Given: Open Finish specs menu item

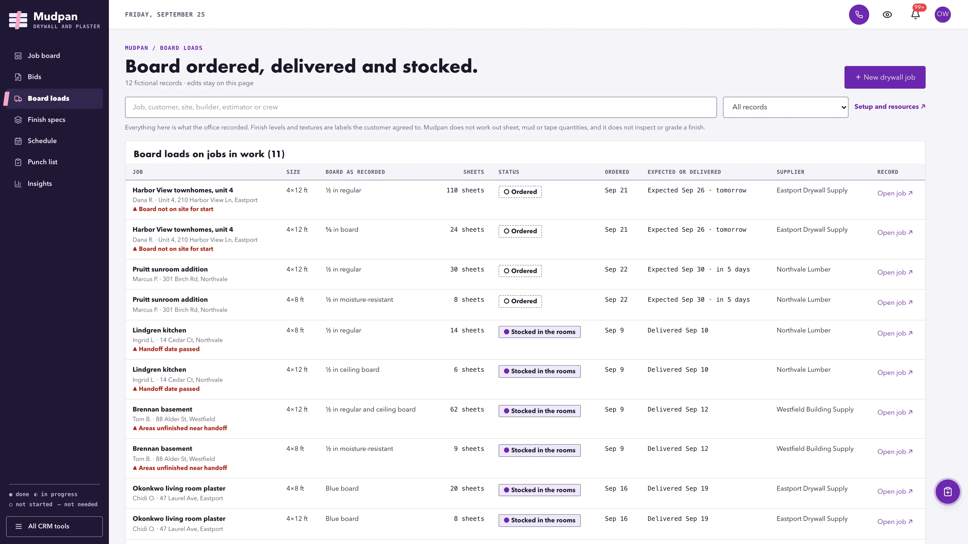Looking at the screenshot, I should [54, 120].
